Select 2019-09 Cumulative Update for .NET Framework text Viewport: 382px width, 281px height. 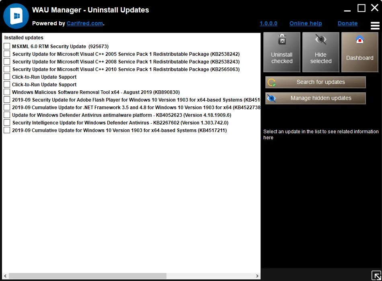[x=136, y=108]
